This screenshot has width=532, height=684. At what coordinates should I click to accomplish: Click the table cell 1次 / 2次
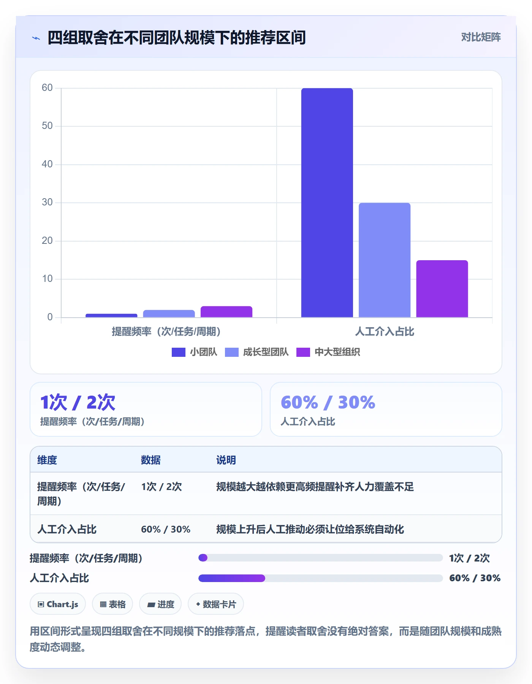tap(161, 487)
